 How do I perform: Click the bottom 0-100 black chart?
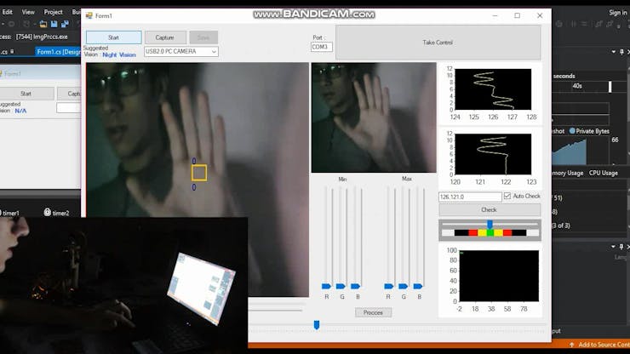tap(499, 276)
